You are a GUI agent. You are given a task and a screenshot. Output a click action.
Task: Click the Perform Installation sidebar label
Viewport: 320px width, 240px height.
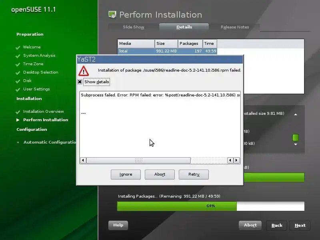46,120
